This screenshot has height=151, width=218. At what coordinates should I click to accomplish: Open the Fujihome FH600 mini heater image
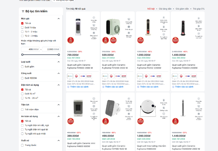pos(78,108)
